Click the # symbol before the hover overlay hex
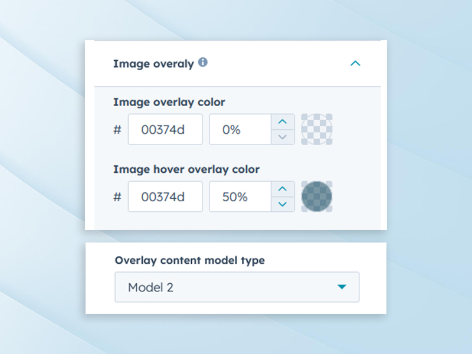Screen dimensions: 472x354 point(117,196)
